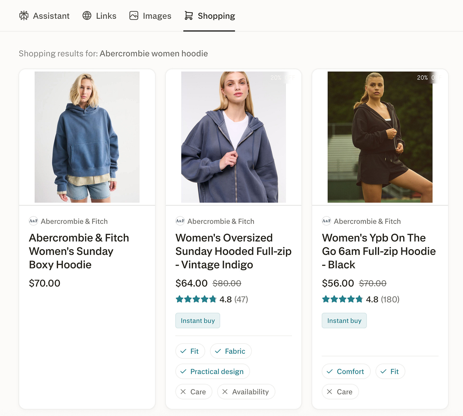Select Care tag on Vintage Indigo card

coord(194,392)
